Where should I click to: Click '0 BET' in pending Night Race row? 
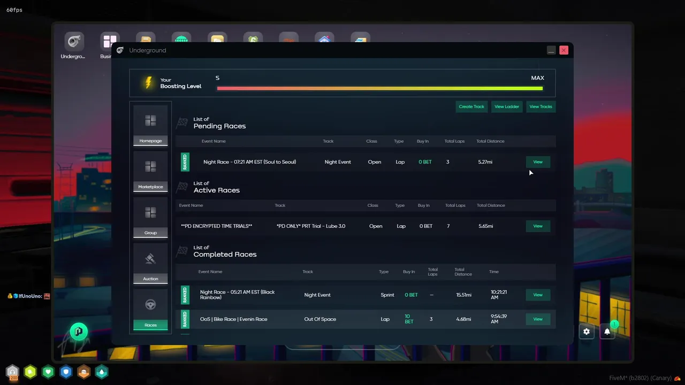click(425, 162)
